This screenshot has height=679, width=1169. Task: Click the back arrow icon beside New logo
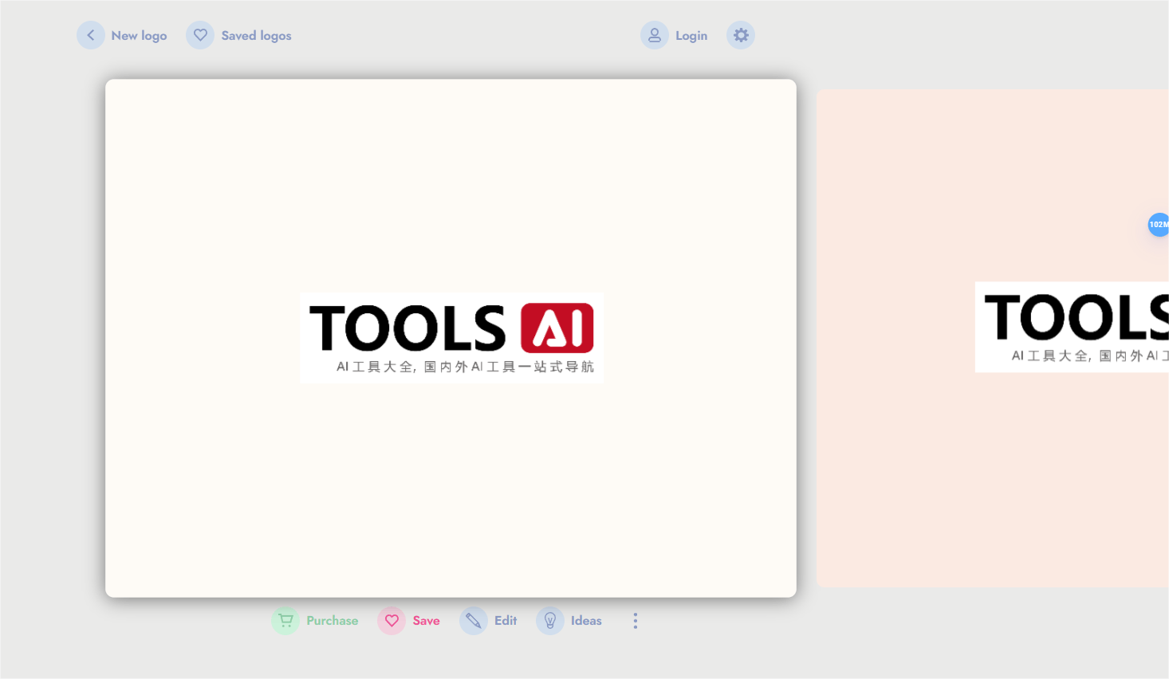point(91,35)
